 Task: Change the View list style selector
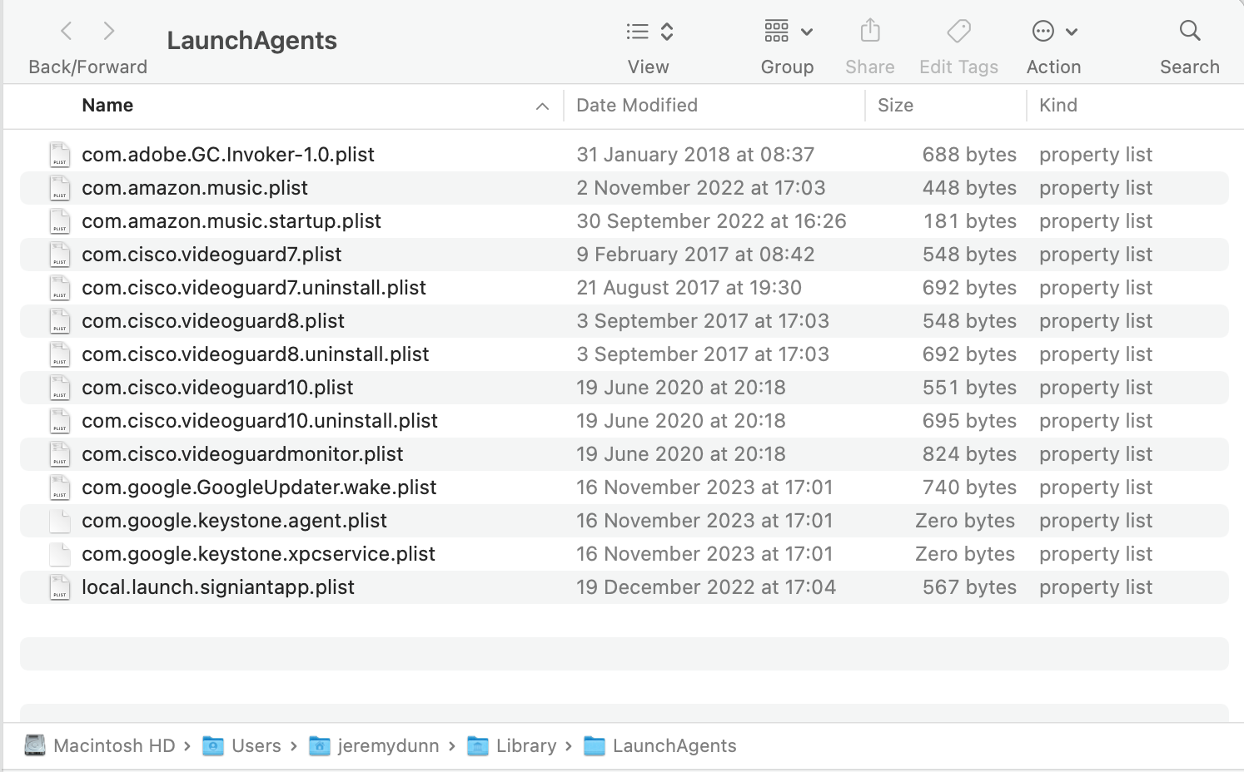pyautogui.click(x=649, y=32)
